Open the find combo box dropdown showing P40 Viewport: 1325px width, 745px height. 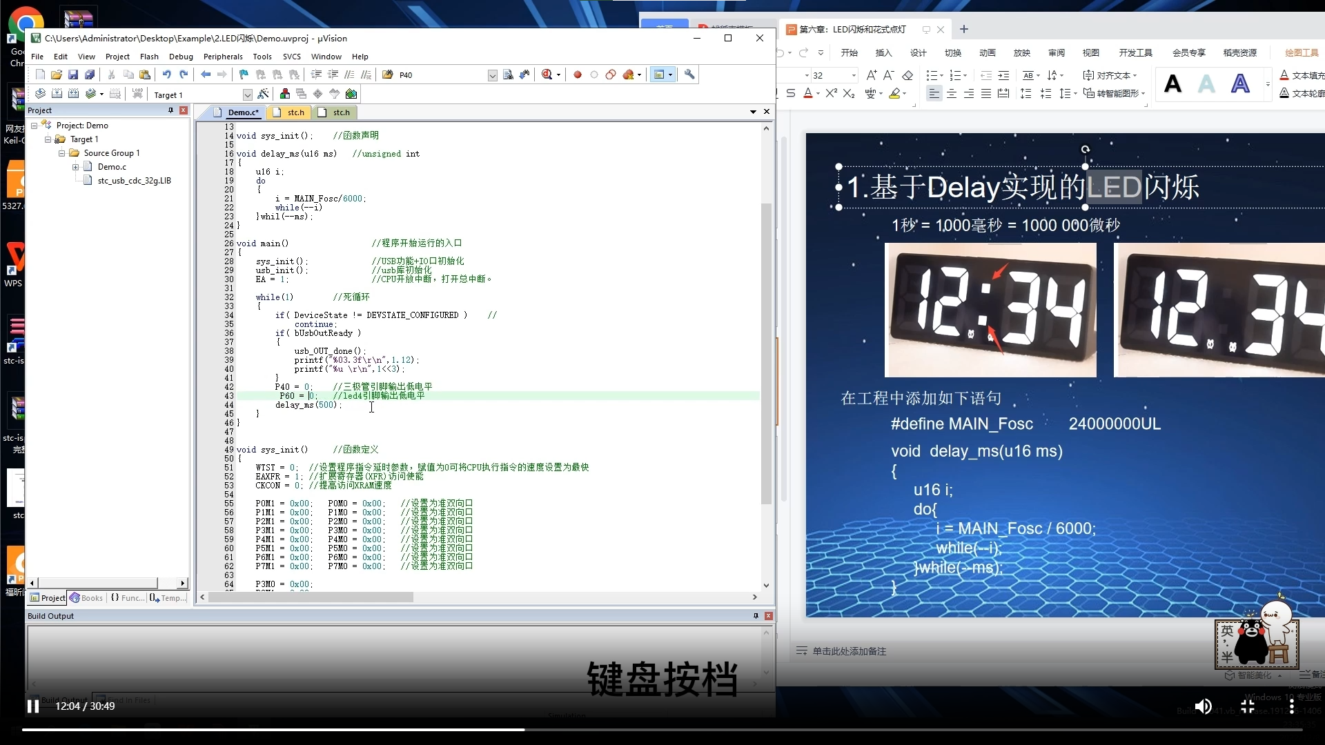click(493, 75)
